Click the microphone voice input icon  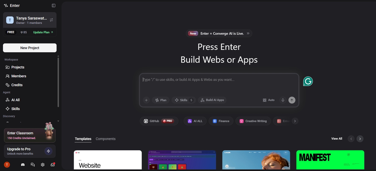click(x=283, y=100)
